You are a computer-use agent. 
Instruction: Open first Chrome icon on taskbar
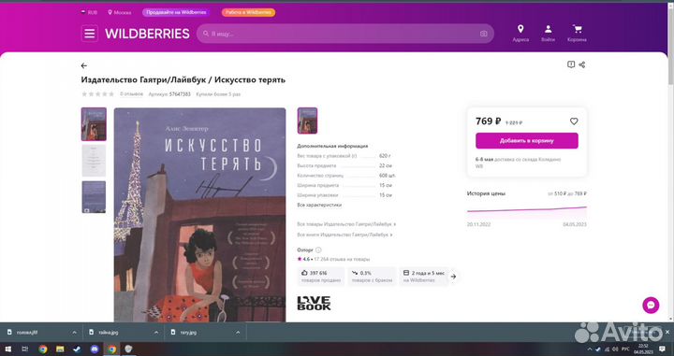click(42, 349)
